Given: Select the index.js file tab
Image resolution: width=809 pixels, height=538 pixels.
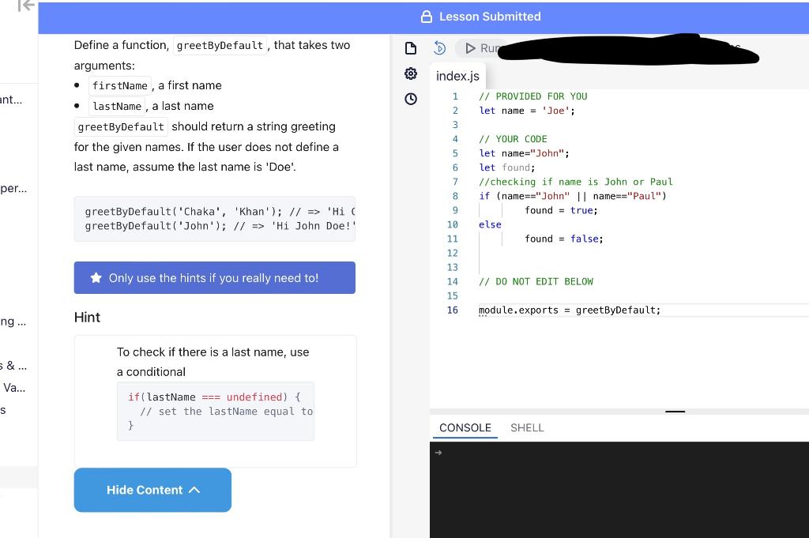Looking at the screenshot, I should (x=457, y=76).
